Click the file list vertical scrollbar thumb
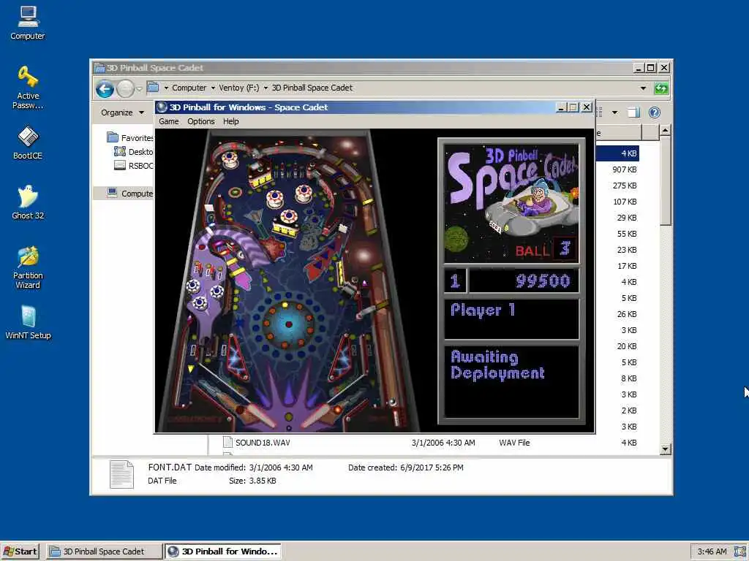This screenshot has height=561, width=749. (x=665, y=180)
